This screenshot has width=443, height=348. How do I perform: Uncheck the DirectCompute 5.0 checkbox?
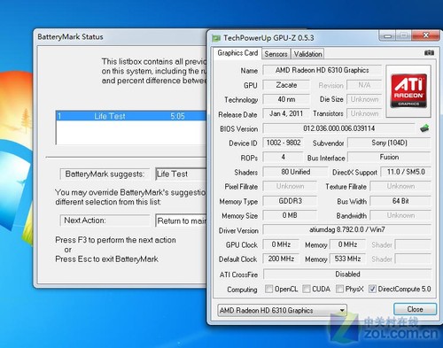point(372,289)
